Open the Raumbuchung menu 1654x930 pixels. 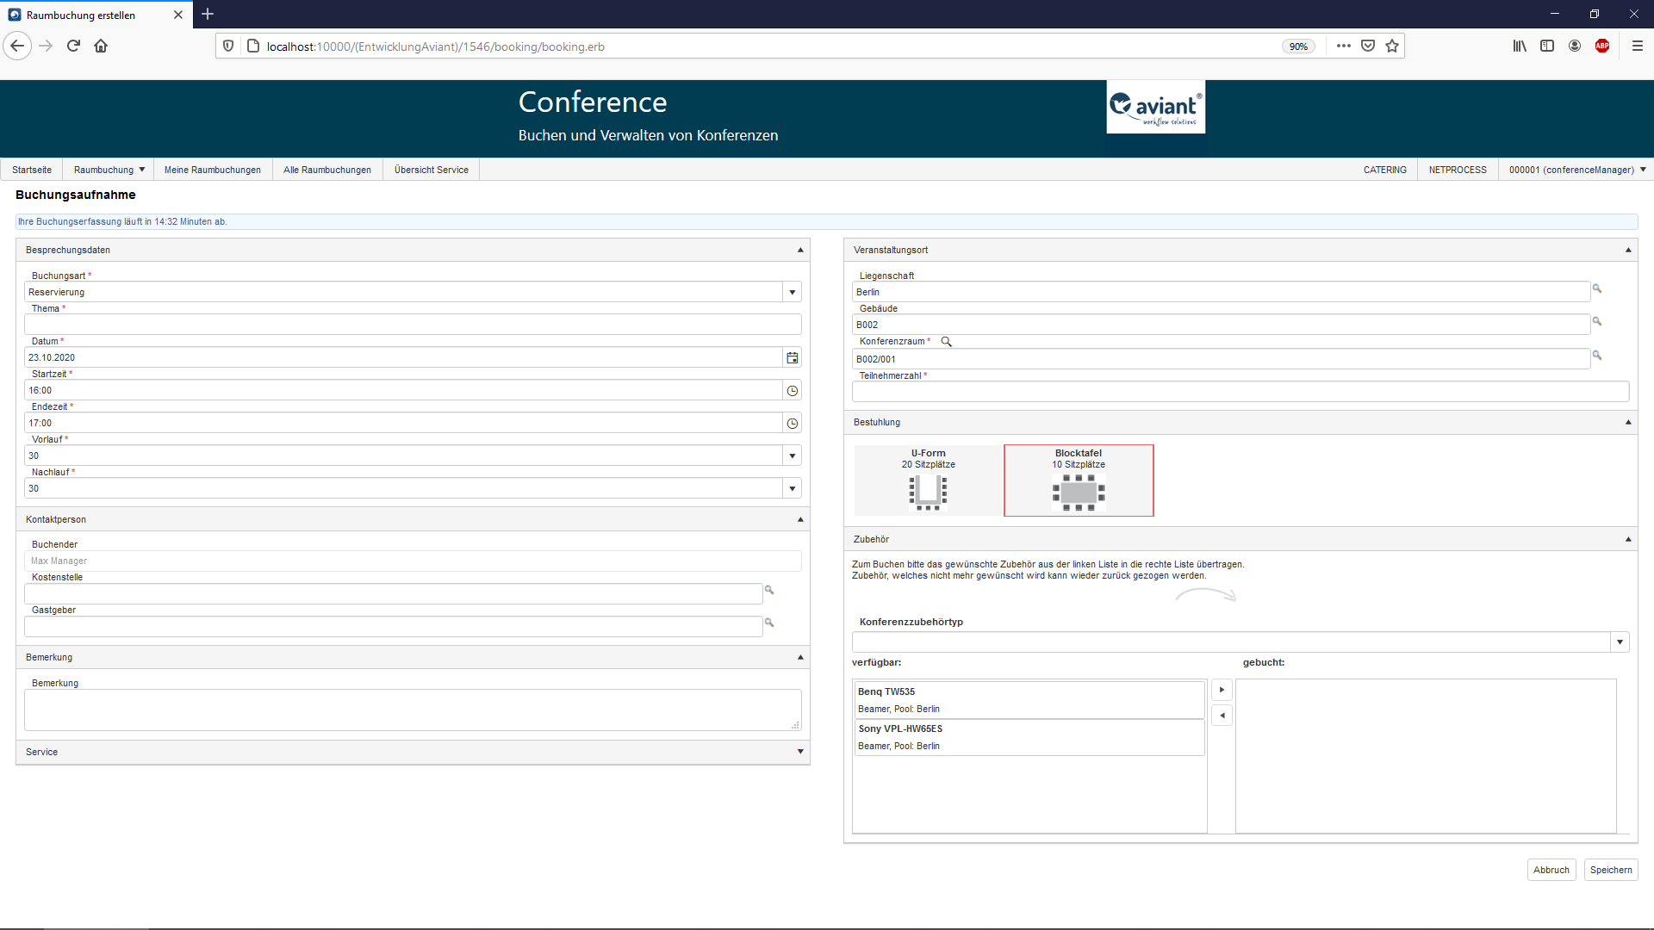point(109,170)
